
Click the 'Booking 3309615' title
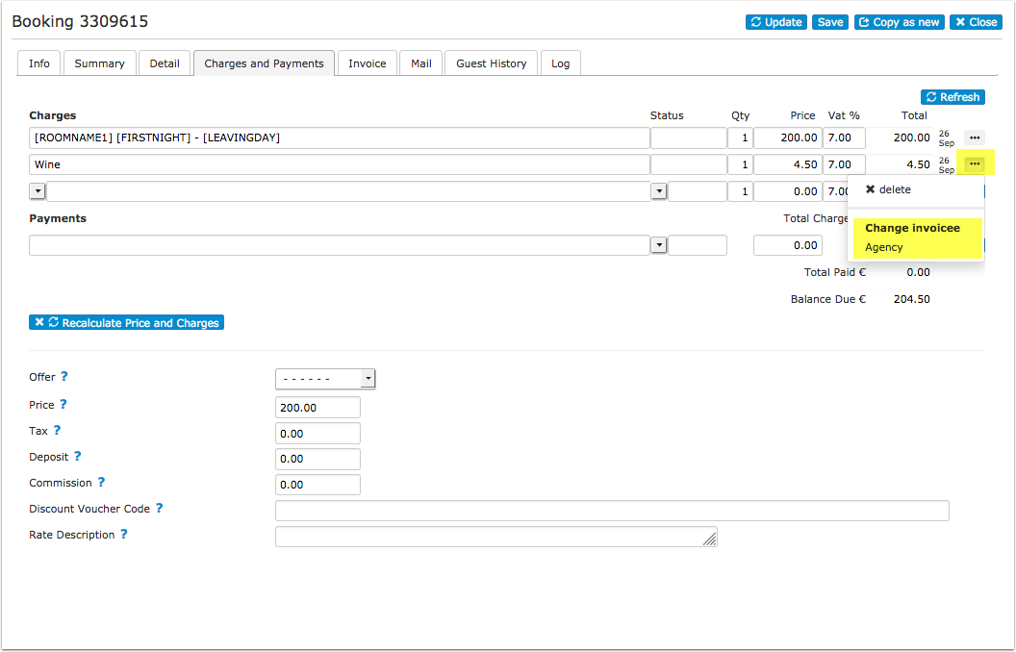click(80, 21)
